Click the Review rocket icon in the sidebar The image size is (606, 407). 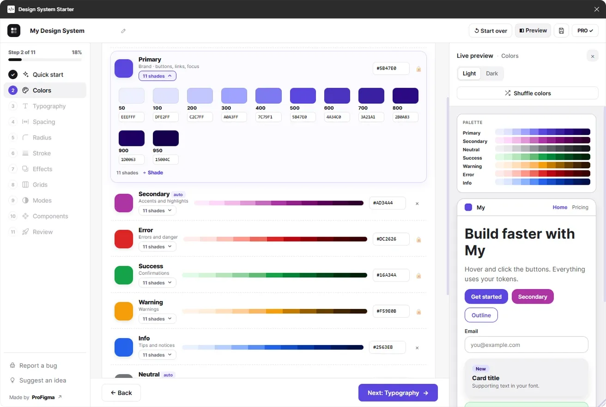click(25, 232)
